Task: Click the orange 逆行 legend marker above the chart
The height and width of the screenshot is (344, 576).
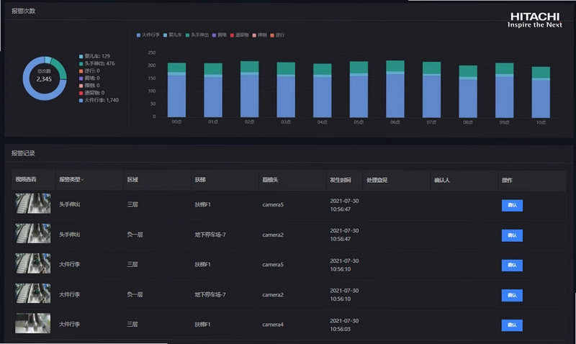Action: click(272, 35)
